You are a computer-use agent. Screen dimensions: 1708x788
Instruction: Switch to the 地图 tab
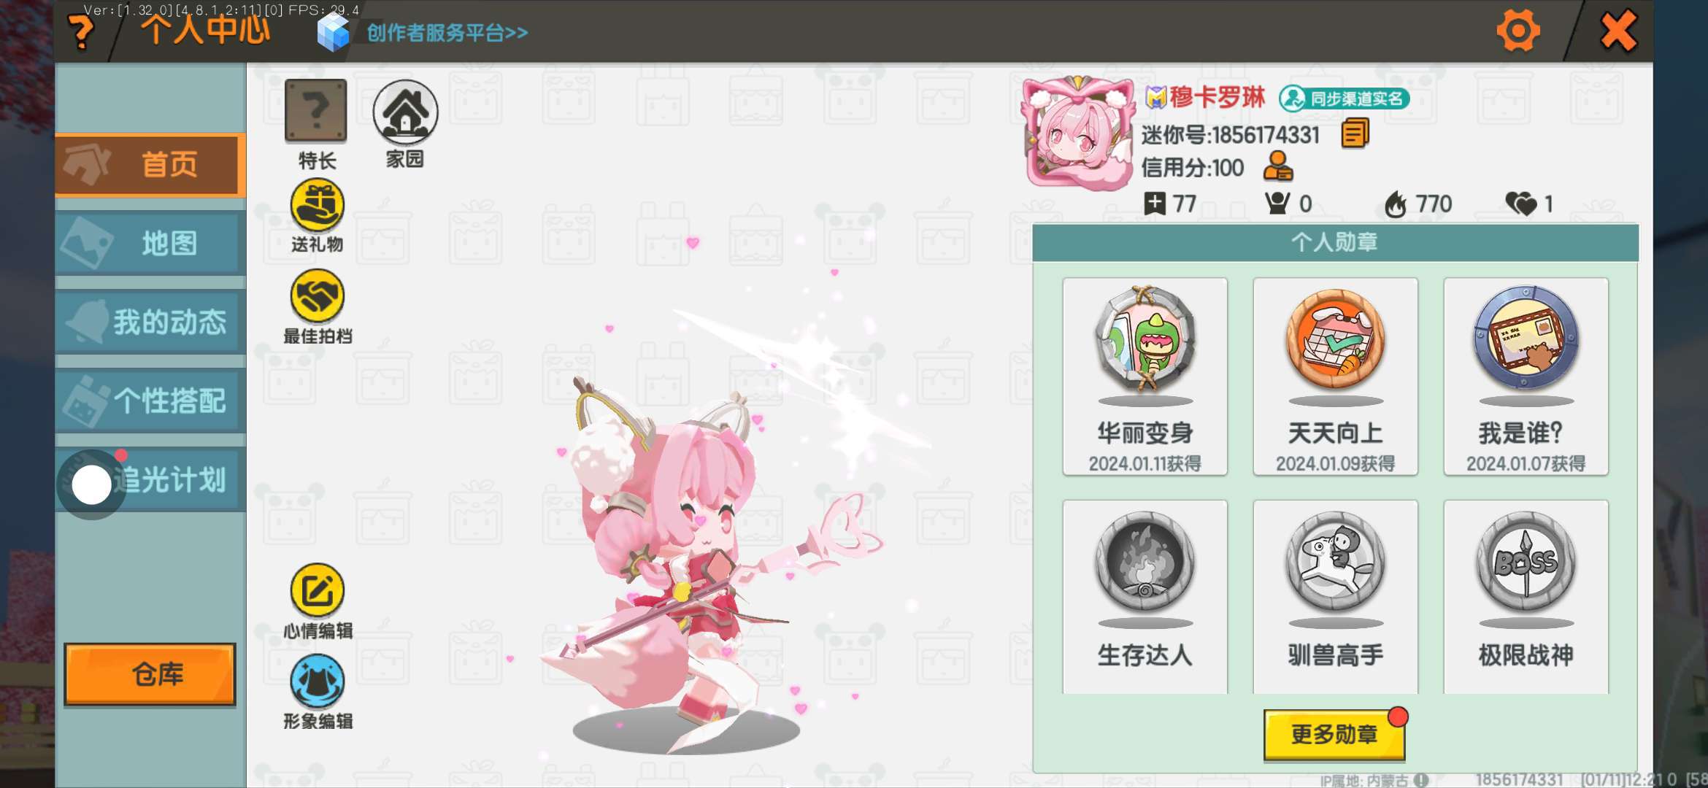click(x=150, y=243)
